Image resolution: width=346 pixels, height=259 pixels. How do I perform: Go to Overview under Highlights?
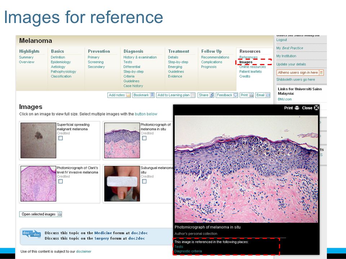tap(27, 62)
